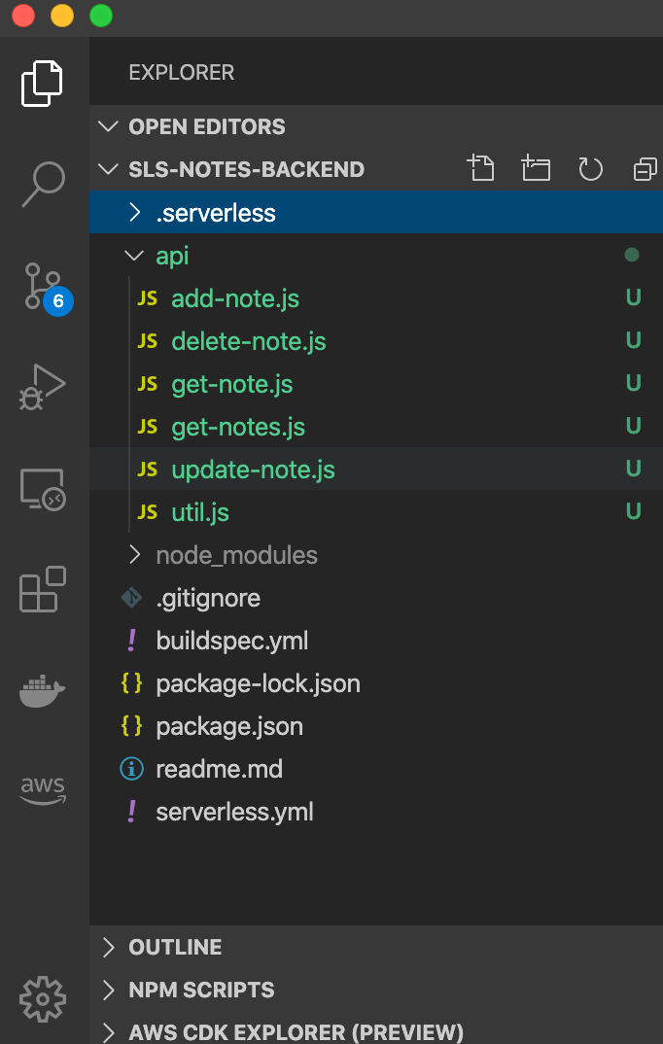This screenshot has width=663, height=1044.
Task: Open the Explorer view in activity bar
Action: 42,84
